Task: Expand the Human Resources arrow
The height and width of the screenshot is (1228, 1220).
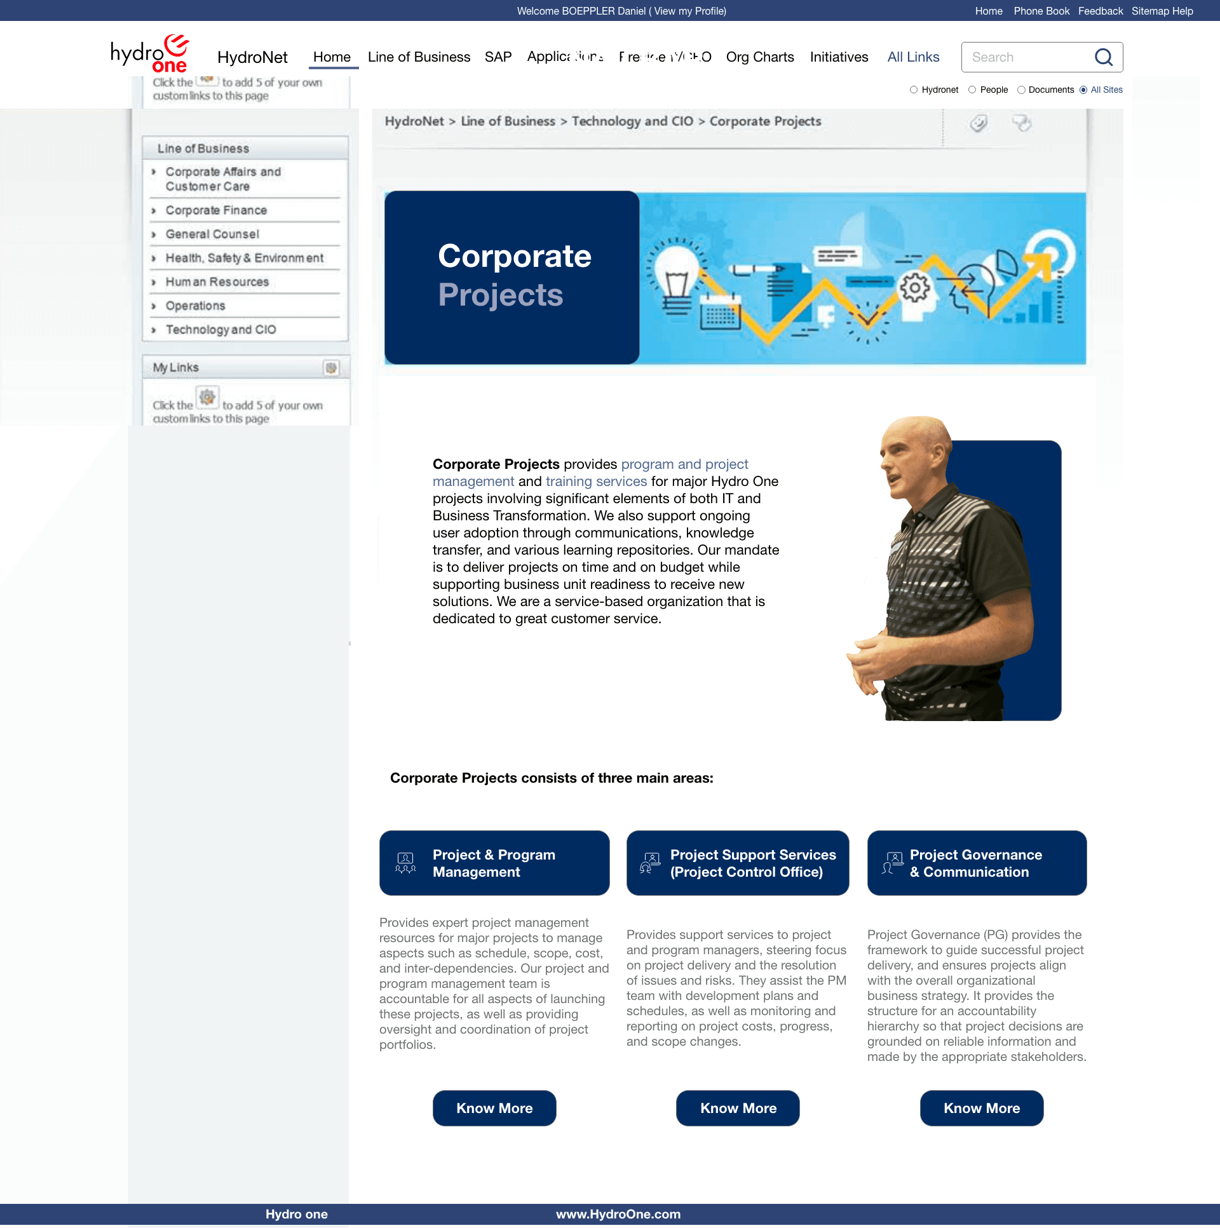Action: [x=154, y=282]
